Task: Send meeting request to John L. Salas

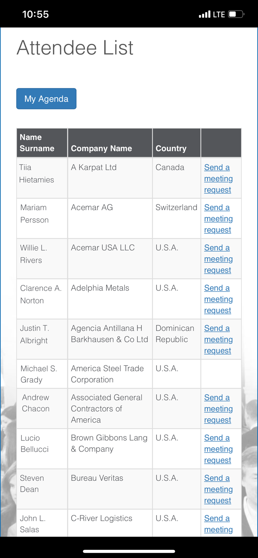Action: click(218, 524)
